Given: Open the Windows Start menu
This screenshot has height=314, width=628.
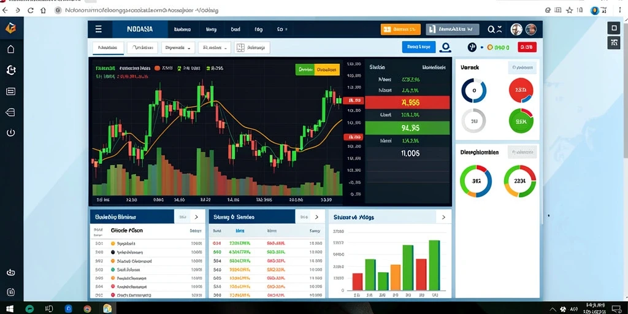Looking at the screenshot, I should (10, 309).
